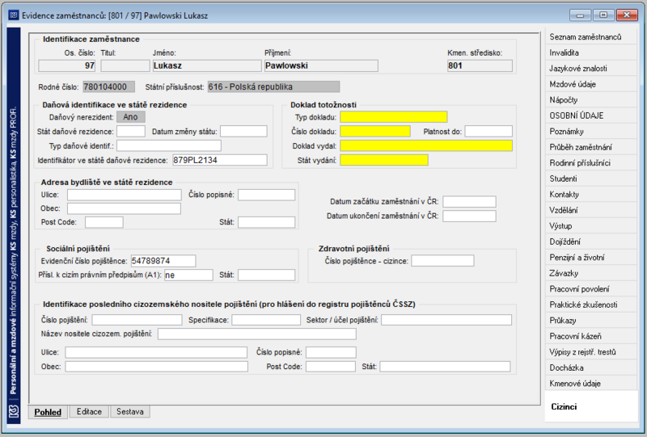The height and width of the screenshot is (437, 647).
Task: Switch to the Pohled tab
Action: coord(48,412)
